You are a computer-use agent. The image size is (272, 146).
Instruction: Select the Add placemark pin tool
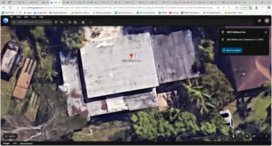tap(56, 22)
